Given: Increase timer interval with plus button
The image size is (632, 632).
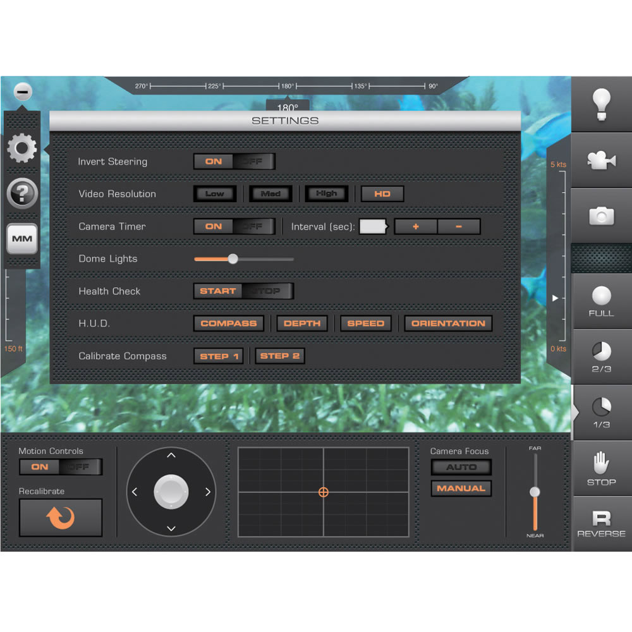Looking at the screenshot, I should point(415,226).
